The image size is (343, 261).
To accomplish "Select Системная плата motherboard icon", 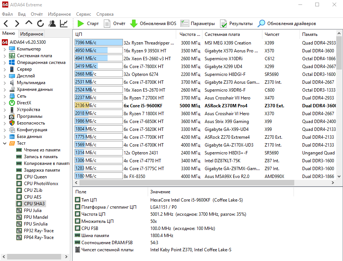I will tap(12, 56).
